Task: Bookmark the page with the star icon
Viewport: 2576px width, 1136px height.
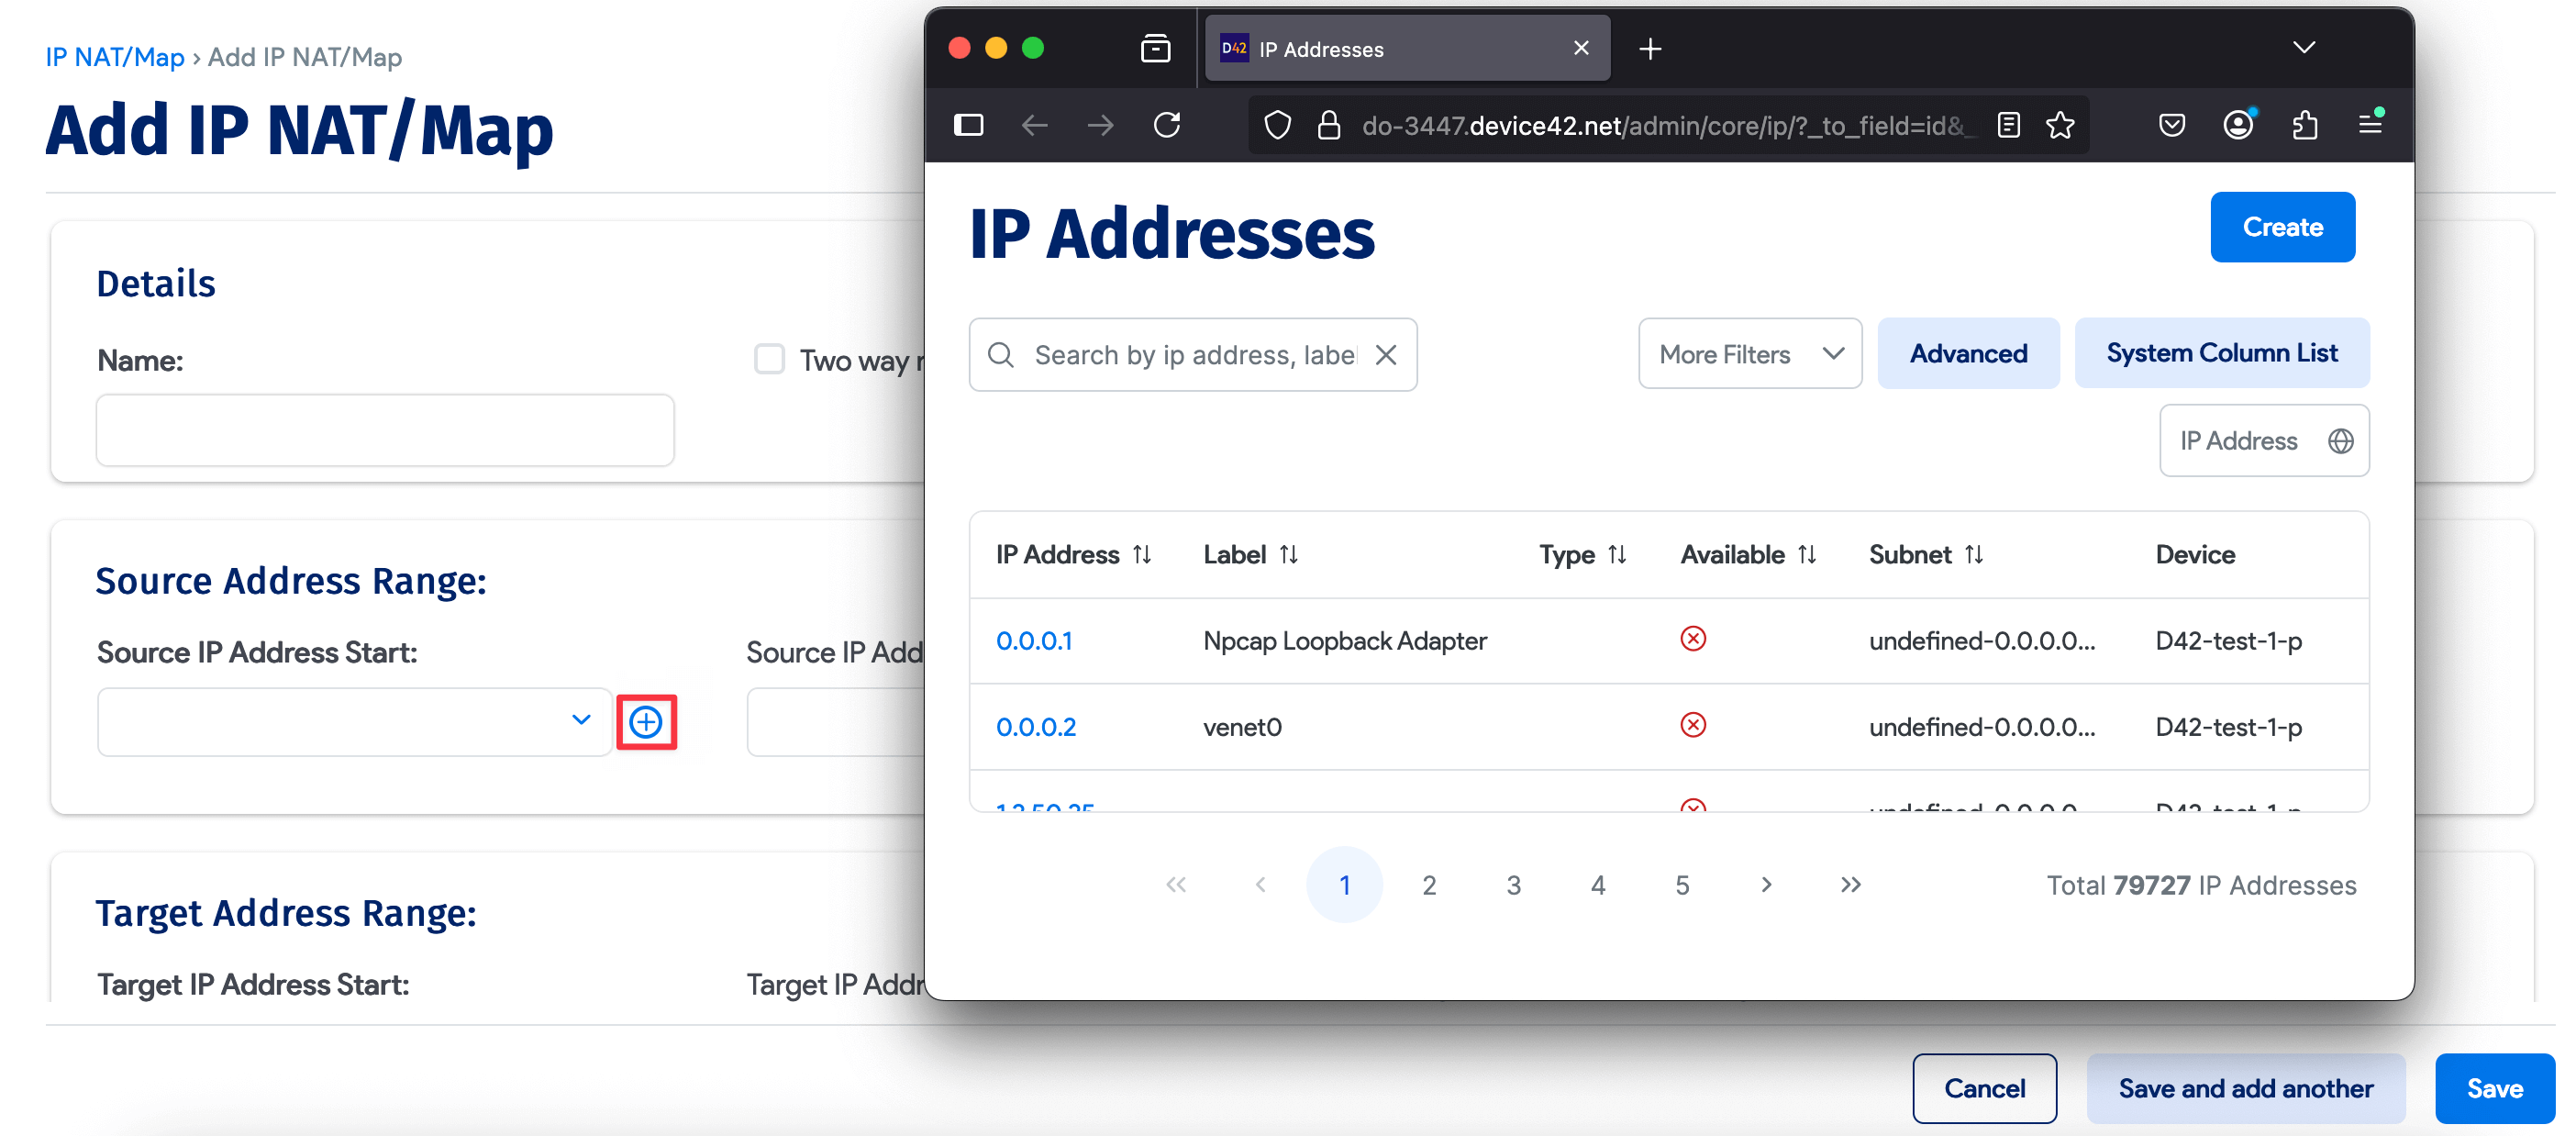Action: click(2060, 125)
